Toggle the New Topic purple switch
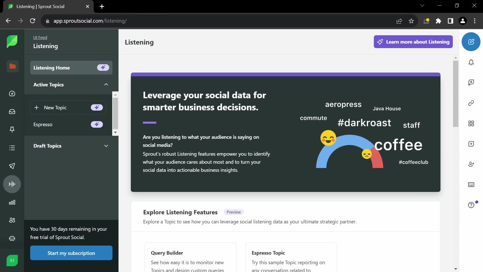The width and height of the screenshot is (483, 272). [97, 107]
